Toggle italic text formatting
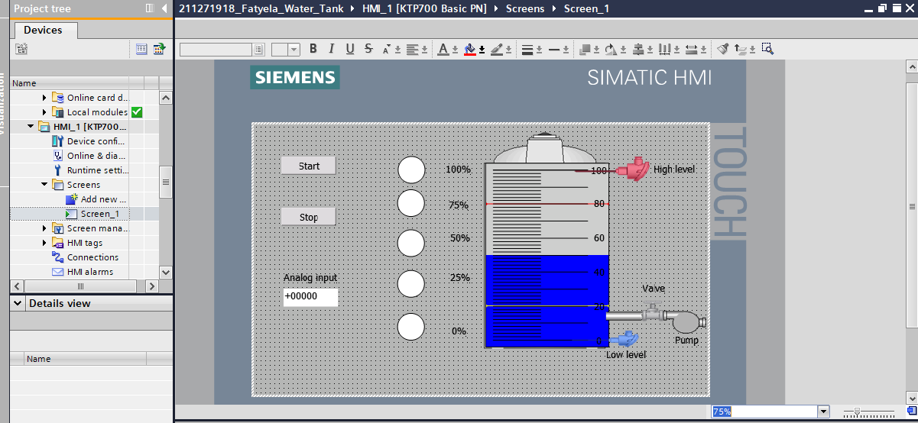The height and width of the screenshot is (423, 918). point(332,49)
